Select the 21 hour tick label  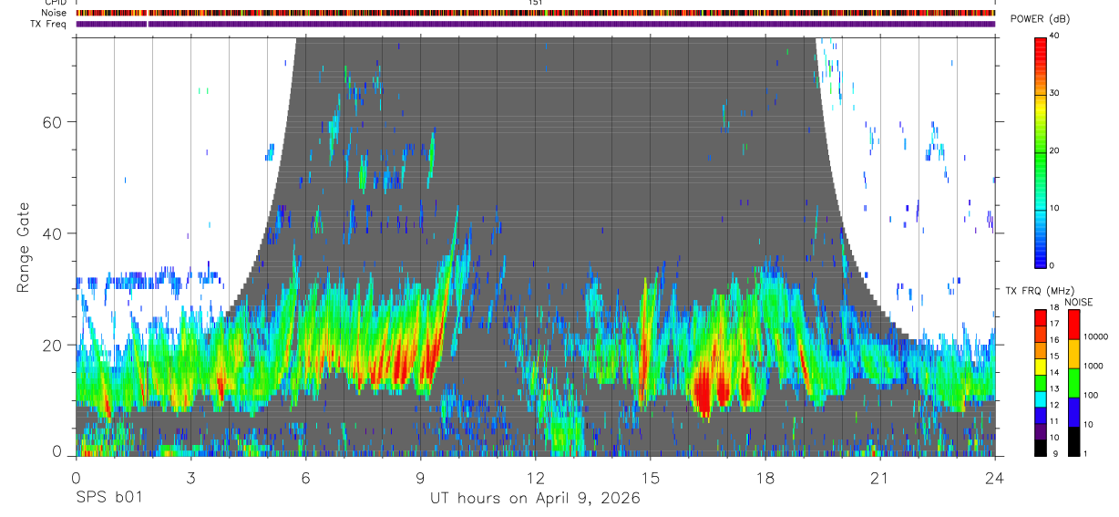[x=880, y=477]
